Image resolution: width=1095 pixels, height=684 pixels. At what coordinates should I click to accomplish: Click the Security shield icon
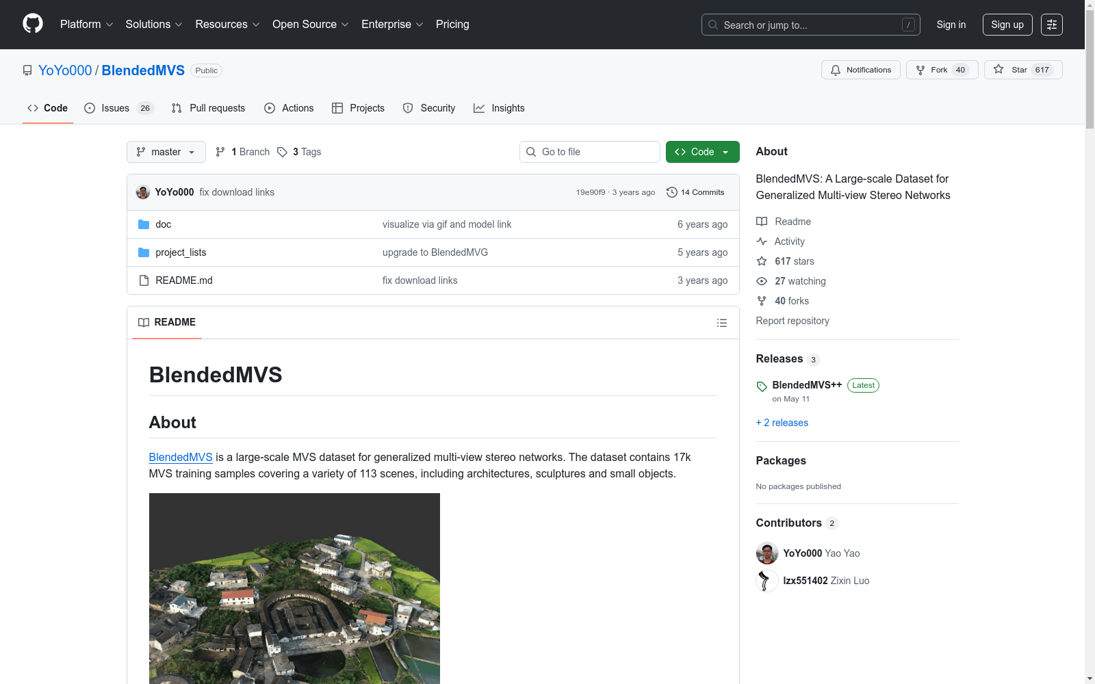(408, 108)
